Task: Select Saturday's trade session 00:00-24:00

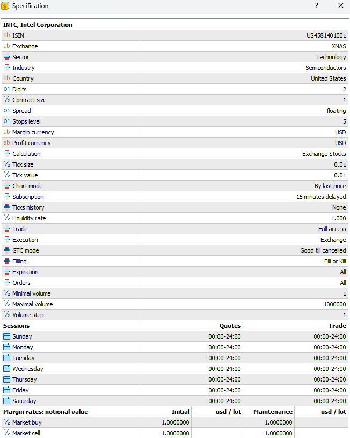Action: click(330, 401)
